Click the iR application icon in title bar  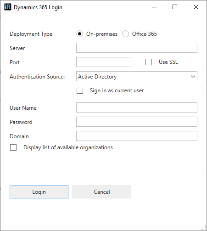coord(8,7)
